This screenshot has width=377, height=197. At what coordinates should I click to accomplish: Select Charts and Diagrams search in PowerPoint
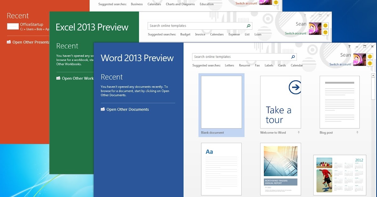coord(180,4)
